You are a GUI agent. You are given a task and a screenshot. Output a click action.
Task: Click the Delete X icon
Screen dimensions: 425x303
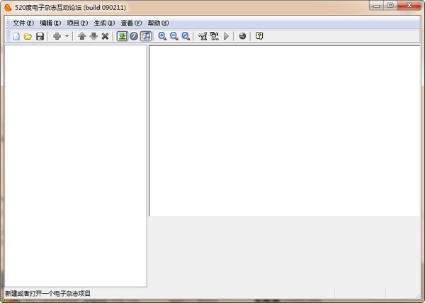pyautogui.click(x=105, y=36)
